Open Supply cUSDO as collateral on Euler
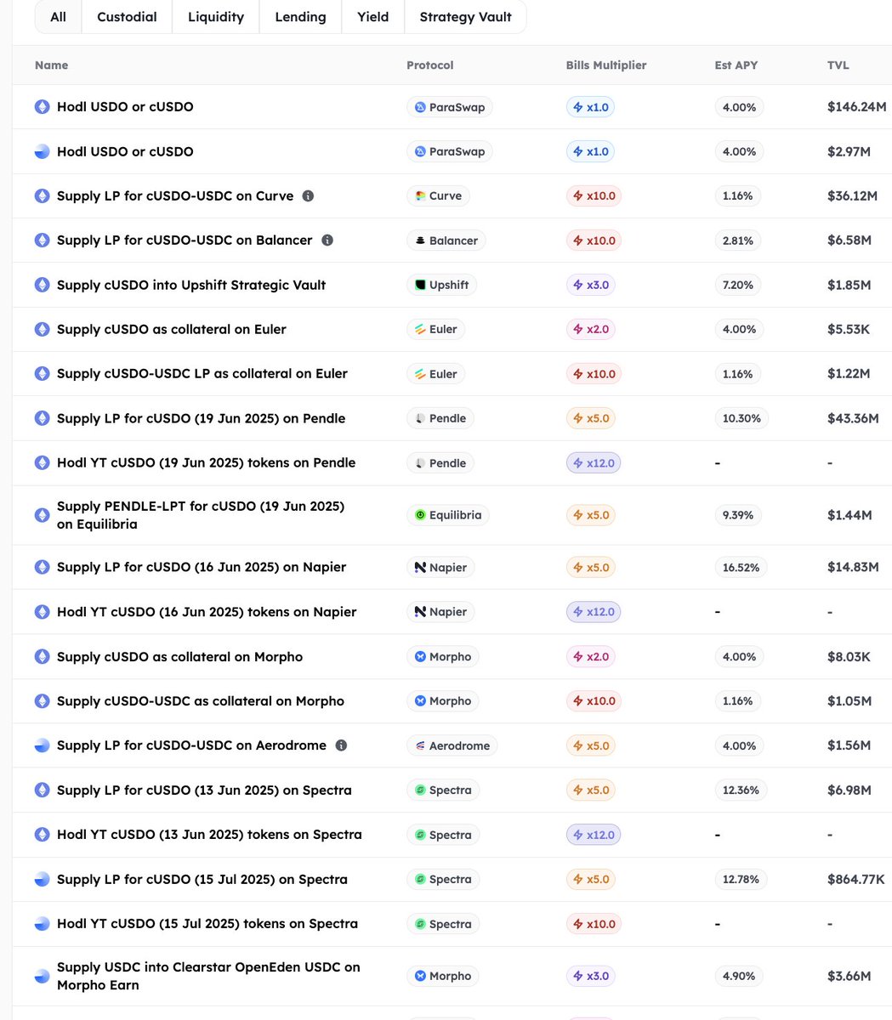This screenshot has width=892, height=1020. point(172,329)
